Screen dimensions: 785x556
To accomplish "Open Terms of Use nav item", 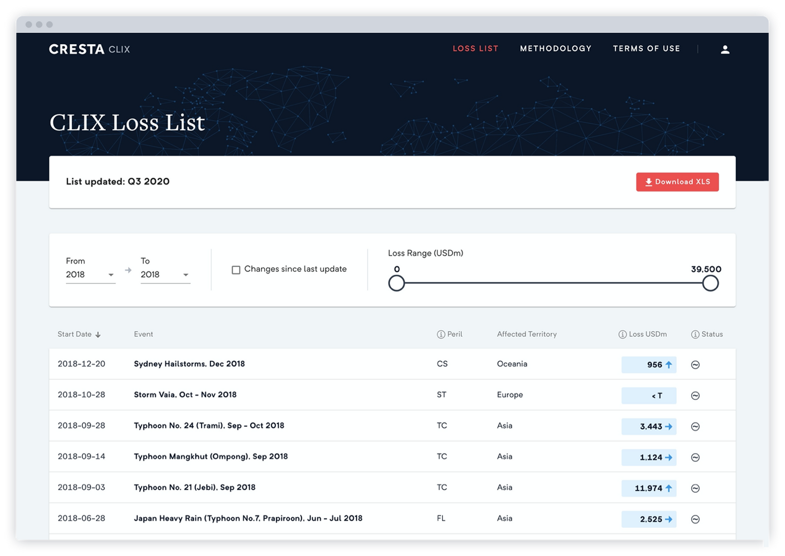I will [646, 49].
